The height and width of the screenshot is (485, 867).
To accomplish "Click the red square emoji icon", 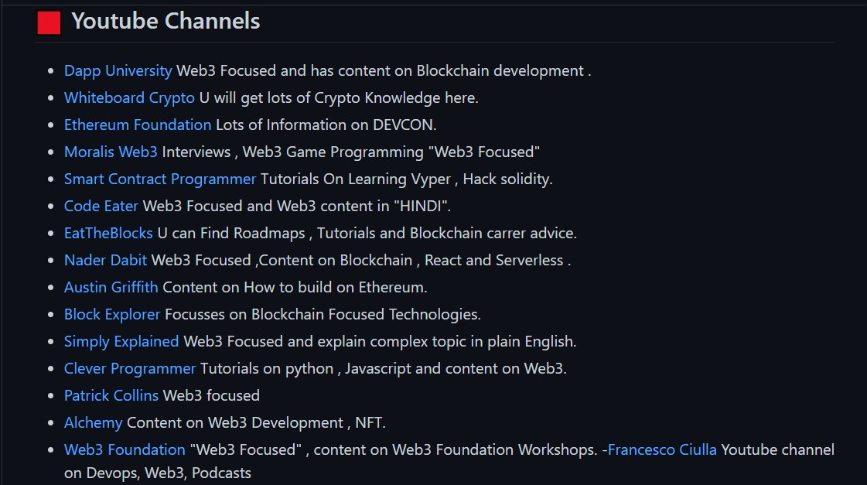I will (49, 23).
